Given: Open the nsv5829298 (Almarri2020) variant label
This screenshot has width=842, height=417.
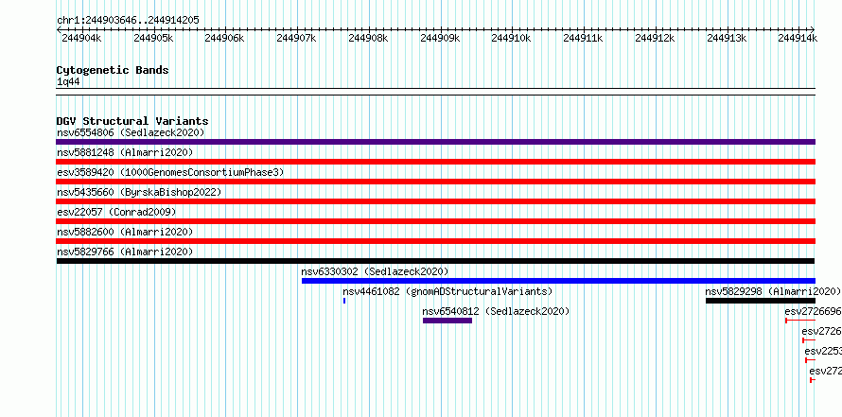Looking at the screenshot, I should [x=773, y=291].
